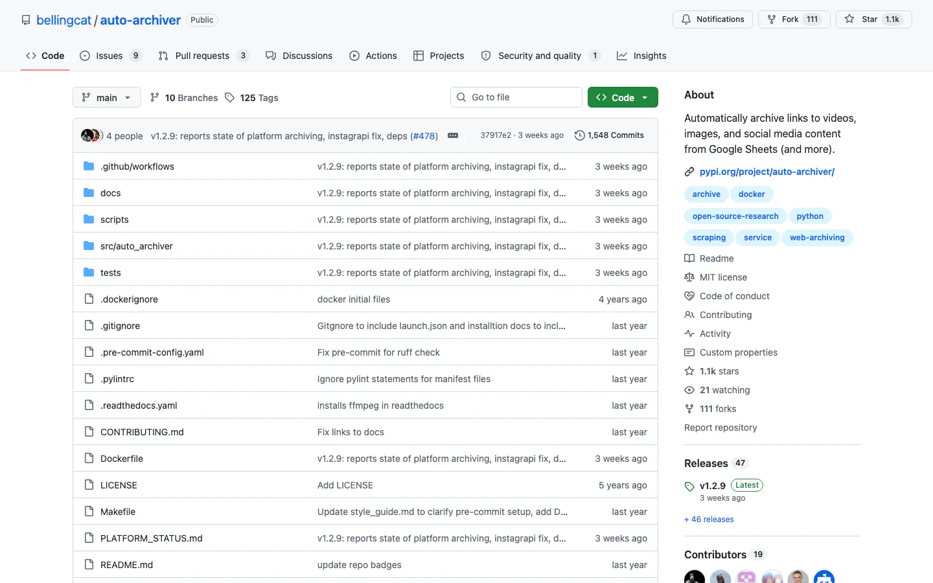Open the CONTRIBUTING.md file
The image size is (933, 583).
[x=142, y=432]
